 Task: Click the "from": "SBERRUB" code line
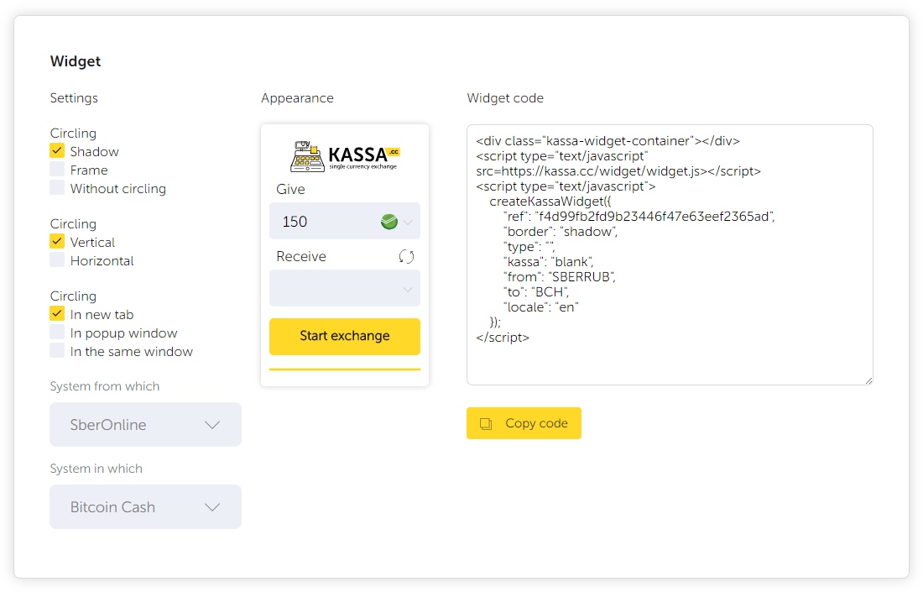pyautogui.click(x=559, y=277)
